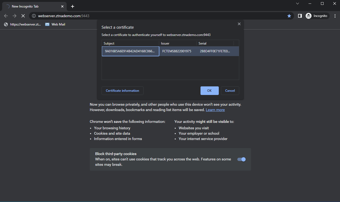The width and height of the screenshot is (340, 202).
Task: Open the webserver bookmark in bookmarks bar
Action: [23, 24]
